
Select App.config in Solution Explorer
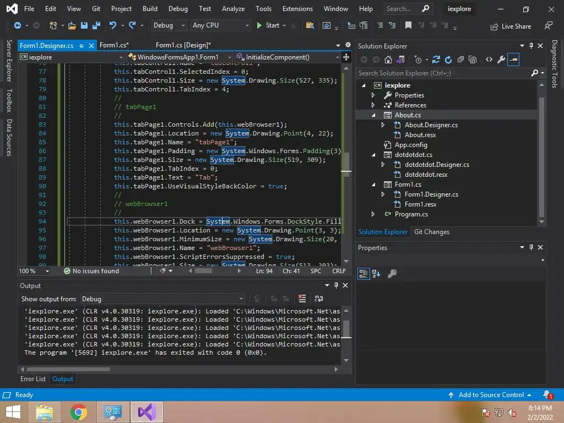tap(410, 145)
